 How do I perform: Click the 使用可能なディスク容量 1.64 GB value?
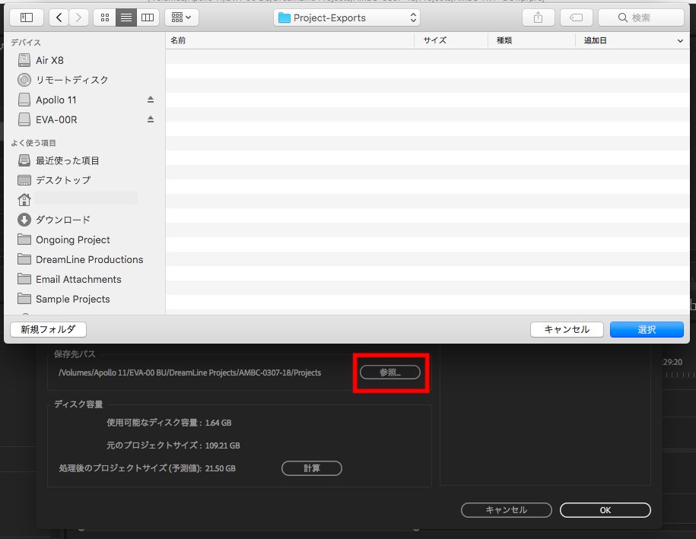click(x=218, y=423)
